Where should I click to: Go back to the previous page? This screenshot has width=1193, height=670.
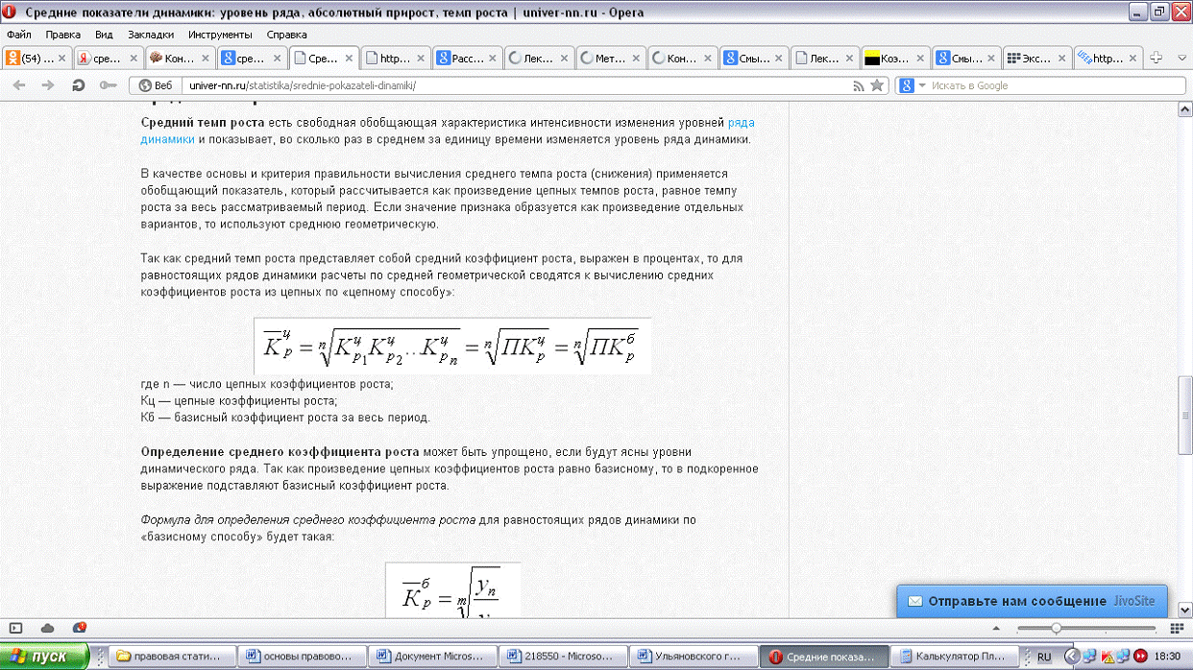(x=19, y=85)
